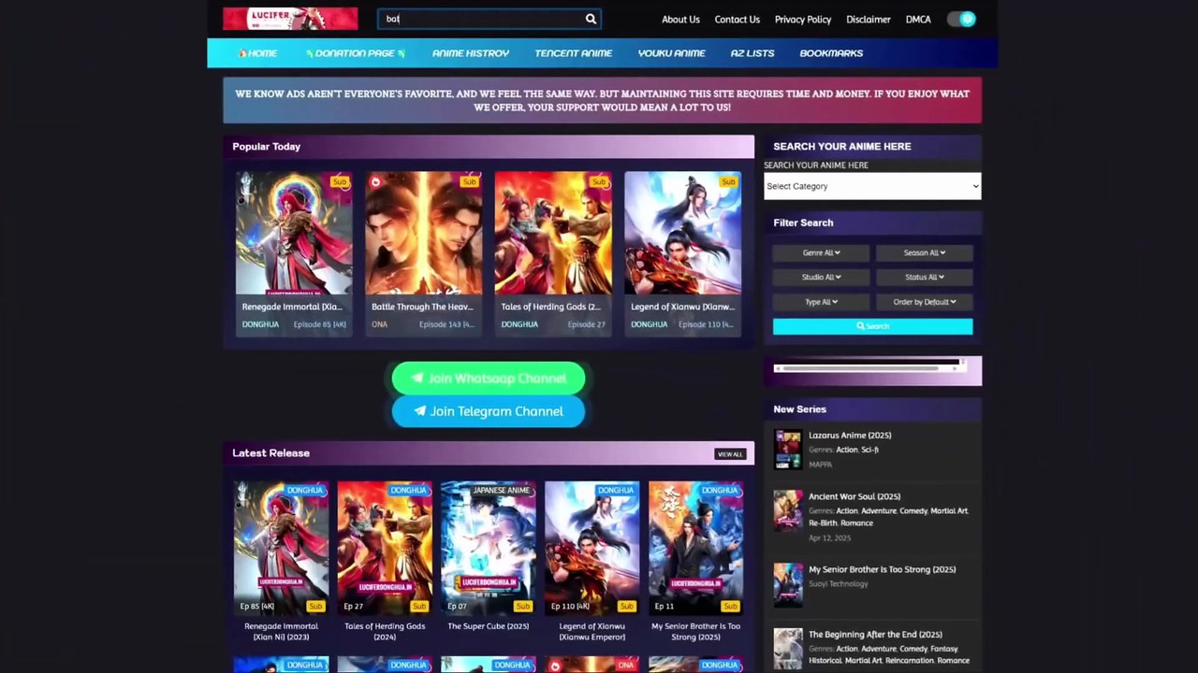Click the DONGHUA label under Legend of Xianwu popular card
The width and height of the screenshot is (1198, 673).
tap(649, 324)
